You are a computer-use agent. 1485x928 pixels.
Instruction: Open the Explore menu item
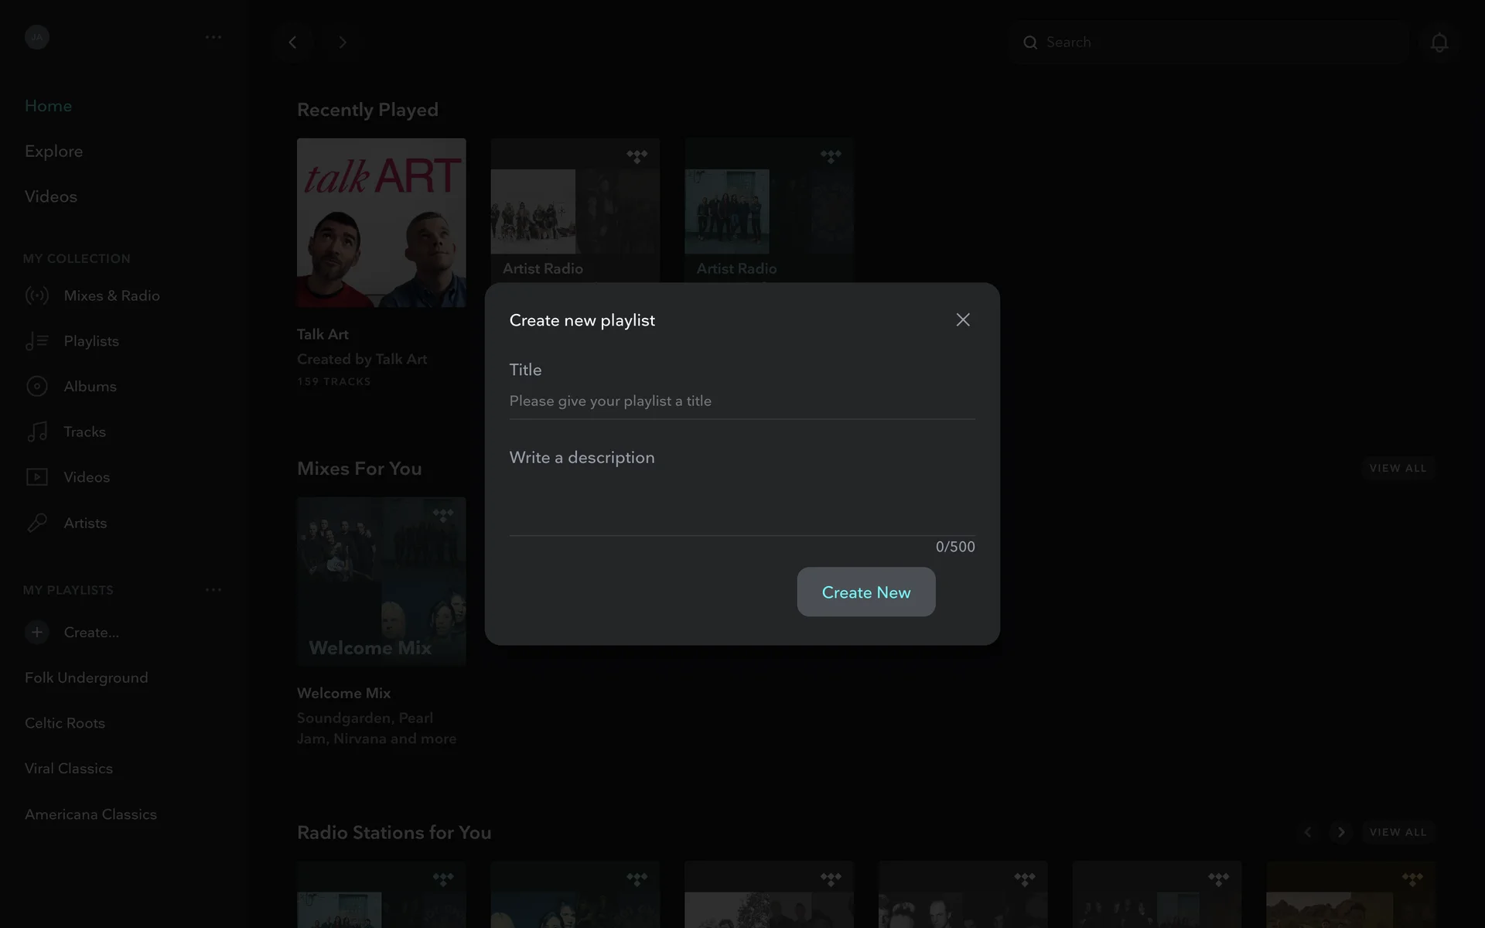click(53, 151)
